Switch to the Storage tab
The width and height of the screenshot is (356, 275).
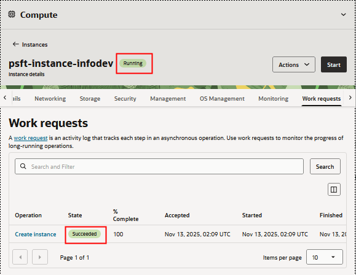90,99
